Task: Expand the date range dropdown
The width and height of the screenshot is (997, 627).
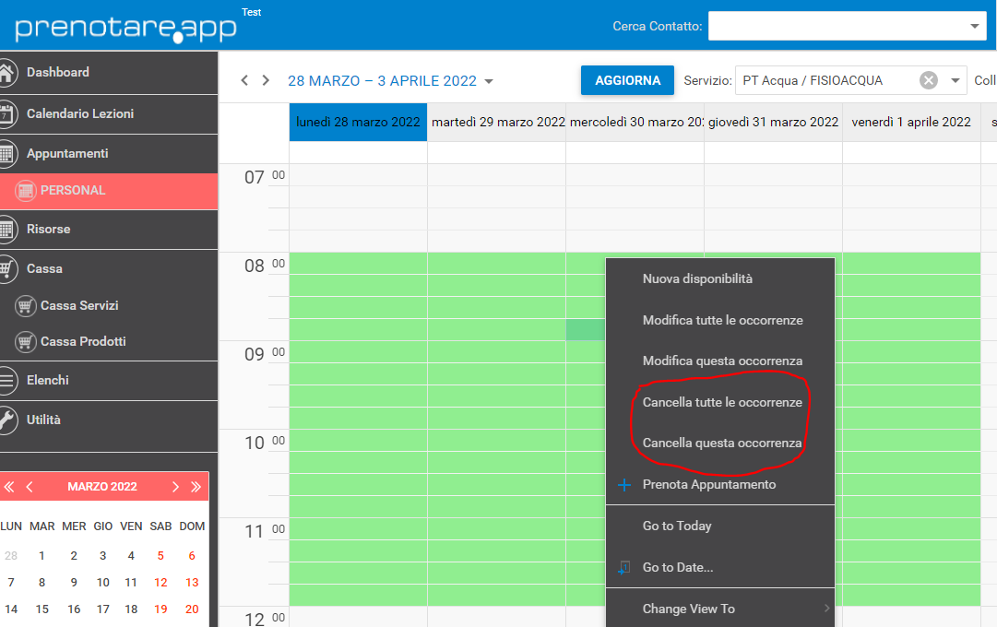Action: [x=488, y=81]
